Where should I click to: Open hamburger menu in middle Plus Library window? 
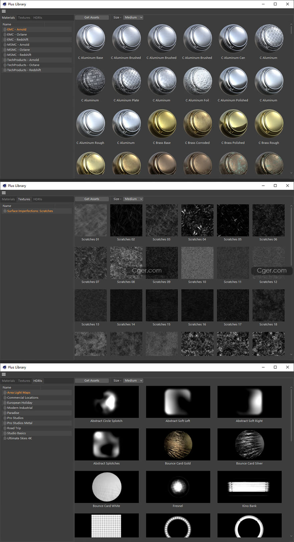click(x=4, y=193)
